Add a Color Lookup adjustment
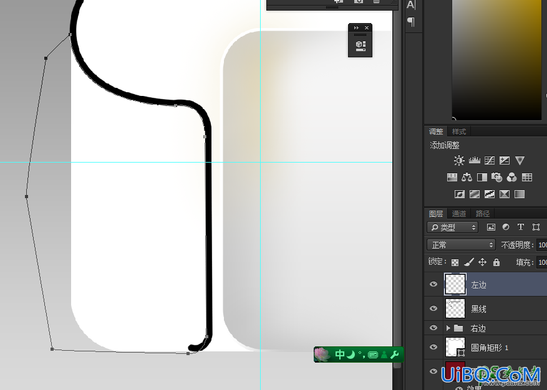547x390 pixels. (527, 177)
